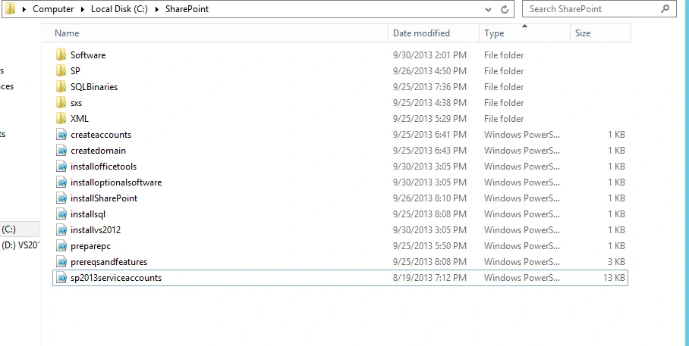This screenshot has height=346, width=689.
Task: Select the installvs2012 file name
Action: click(96, 230)
